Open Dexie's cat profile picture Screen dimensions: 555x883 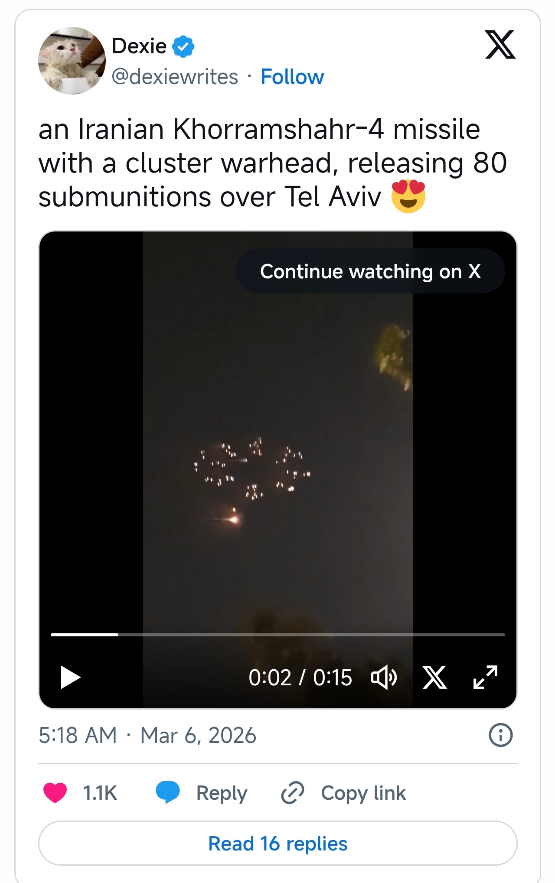tap(72, 61)
